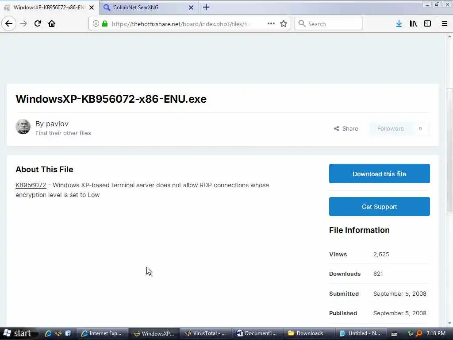
Task: Switch to VirusTotal taskbar window
Action: coord(206,333)
